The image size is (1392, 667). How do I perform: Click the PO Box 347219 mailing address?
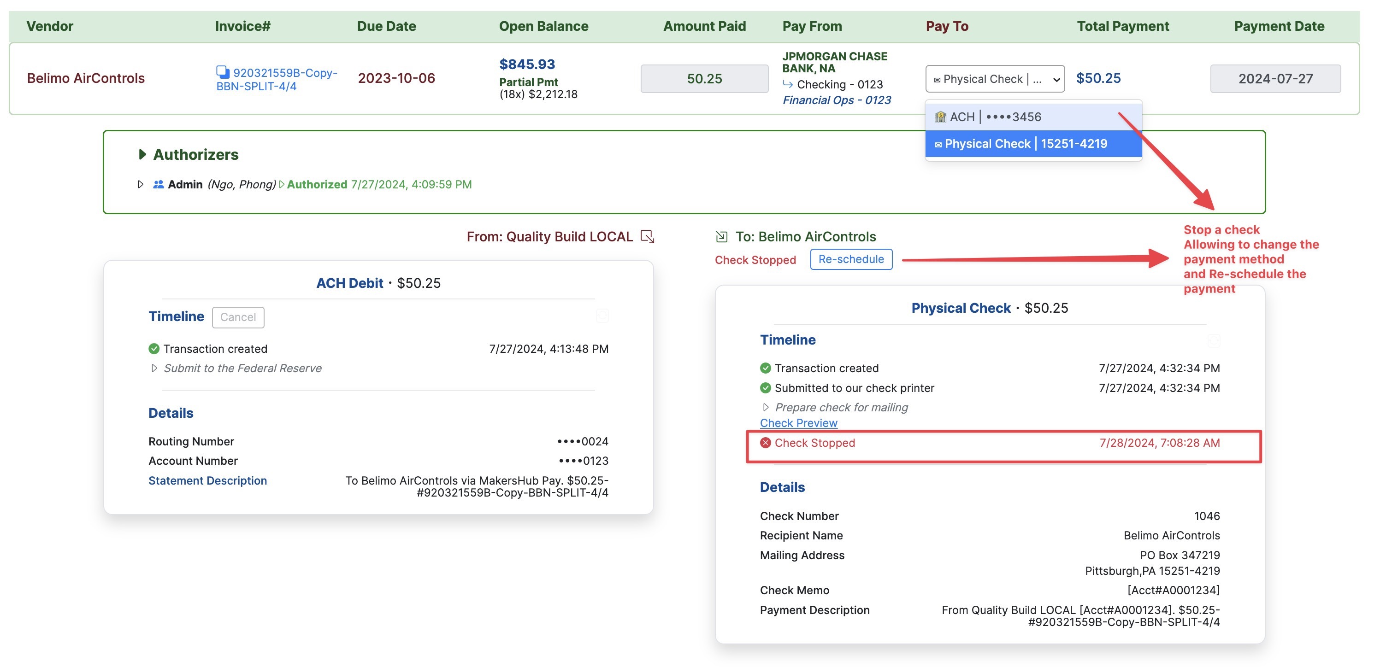coord(1180,555)
